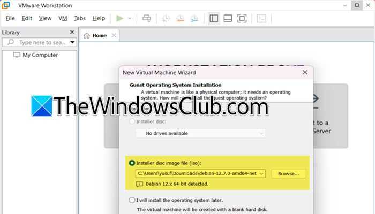
Task: Switch to the Home tab
Action: tap(95, 36)
